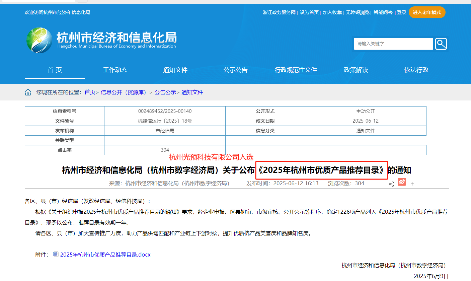Click the date 2025年6月9日 at bottom

pyautogui.click(x=431, y=276)
